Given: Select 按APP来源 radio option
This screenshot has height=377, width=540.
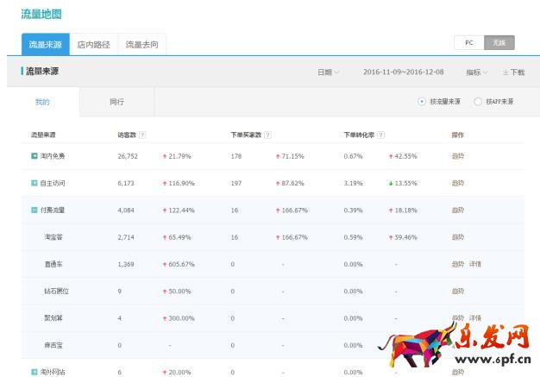Looking at the screenshot, I should [x=478, y=102].
